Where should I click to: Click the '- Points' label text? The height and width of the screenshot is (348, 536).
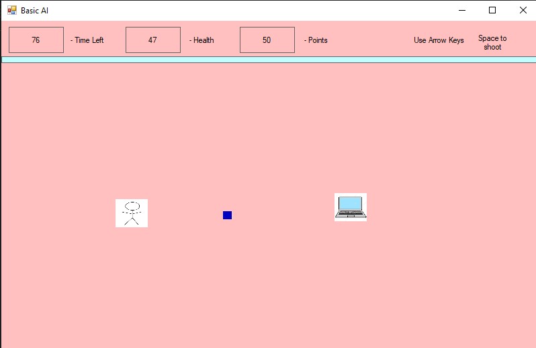point(316,40)
